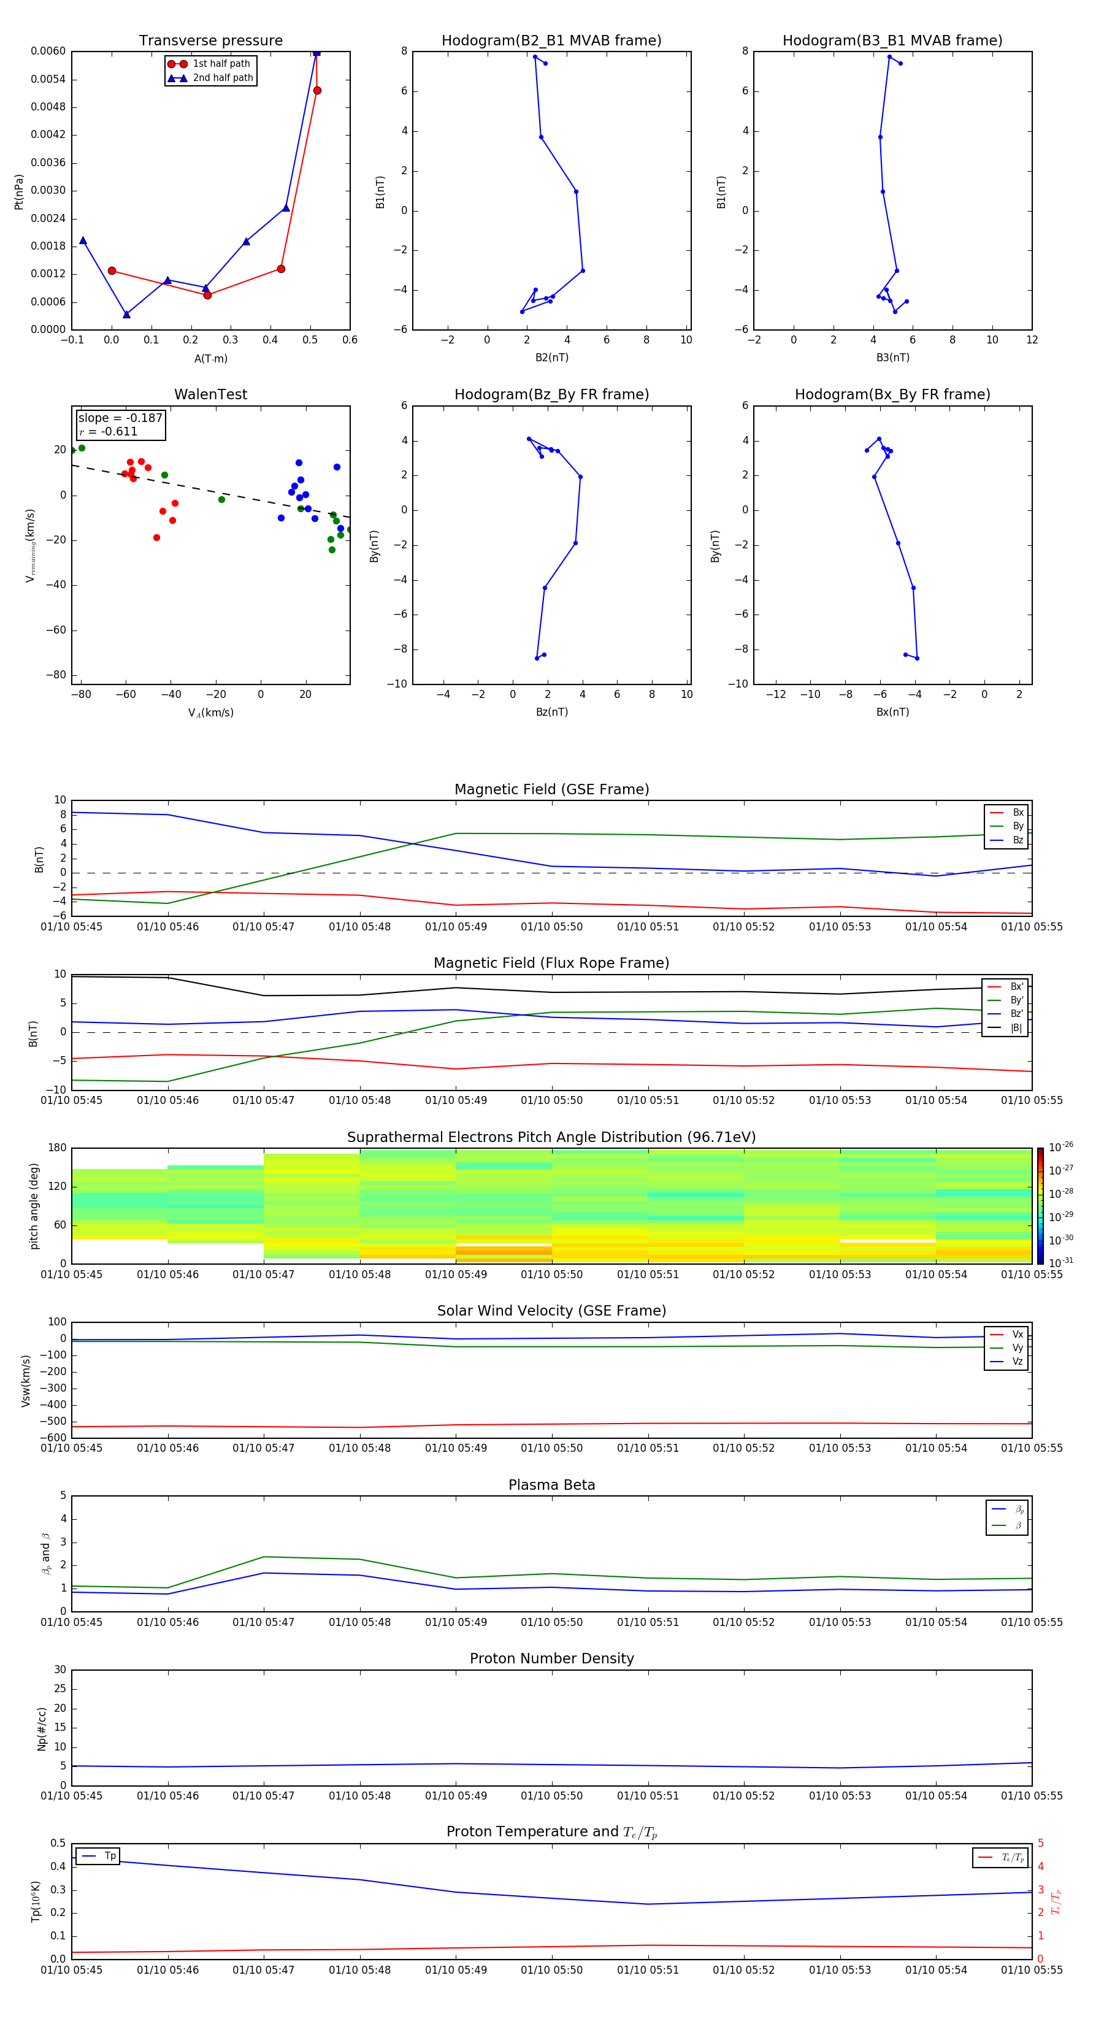The image size is (1104, 2024).
Task: Click the pitch angle distribution colorbar
Action: pos(1040,1206)
